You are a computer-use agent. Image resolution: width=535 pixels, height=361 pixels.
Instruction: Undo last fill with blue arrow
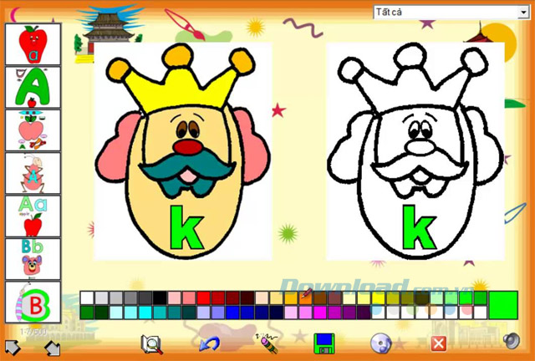[209, 344]
